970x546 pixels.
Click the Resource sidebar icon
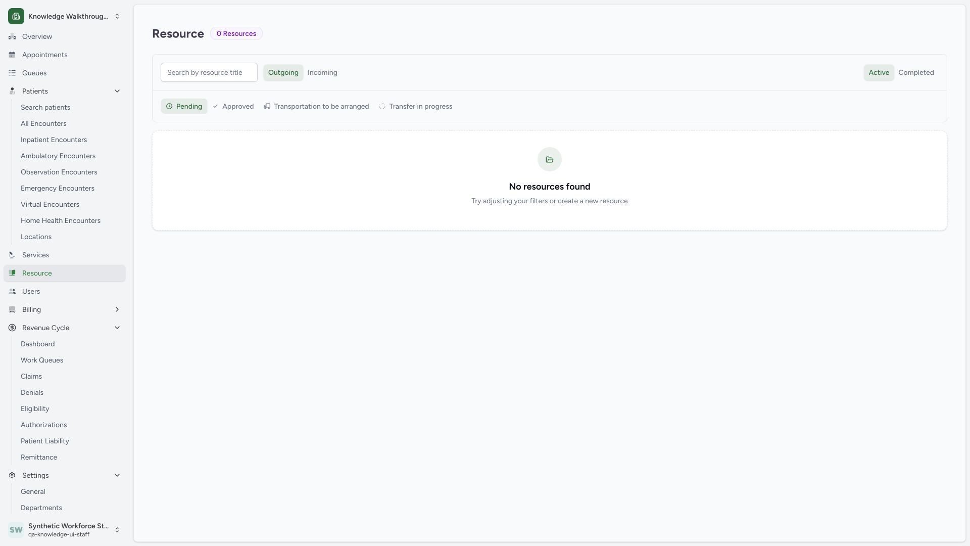pos(12,274)
